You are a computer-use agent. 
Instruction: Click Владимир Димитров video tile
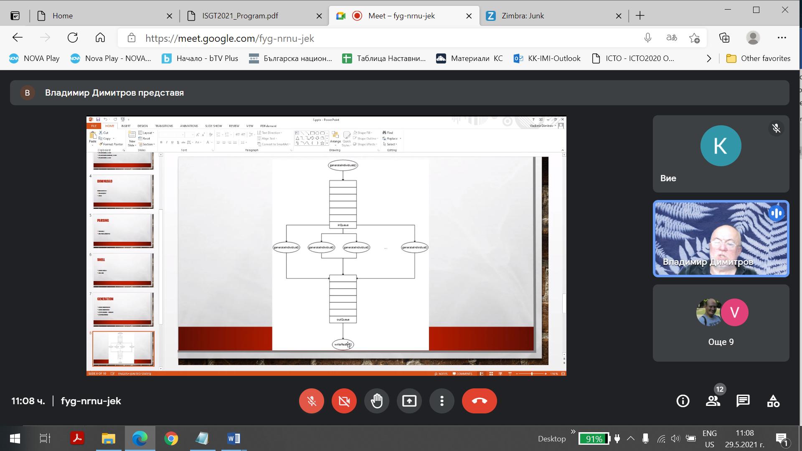pyautogui.click(x=721, y=239)
